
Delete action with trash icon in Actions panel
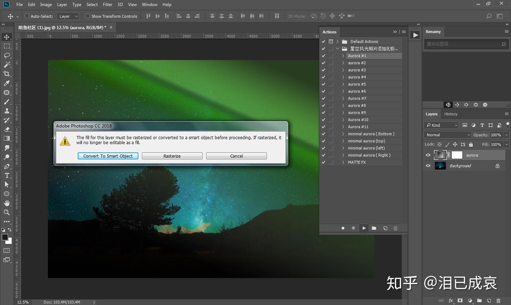click(x=395, y=228)
